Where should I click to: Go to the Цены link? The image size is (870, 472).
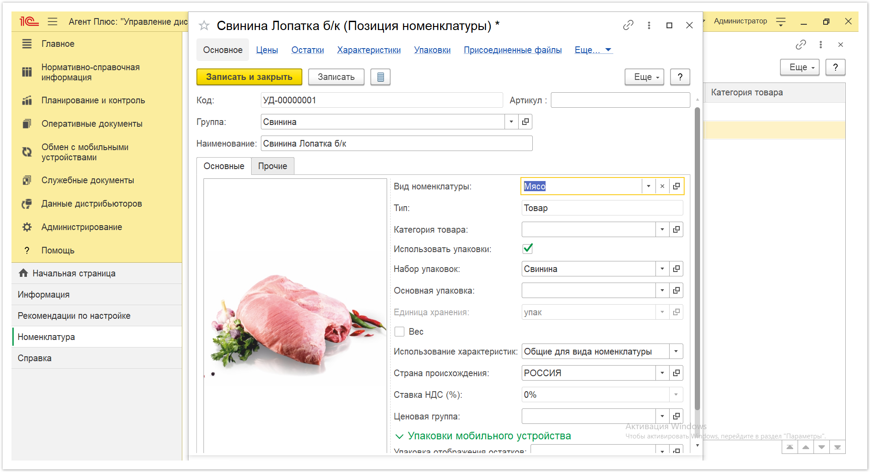click(267, 50)
